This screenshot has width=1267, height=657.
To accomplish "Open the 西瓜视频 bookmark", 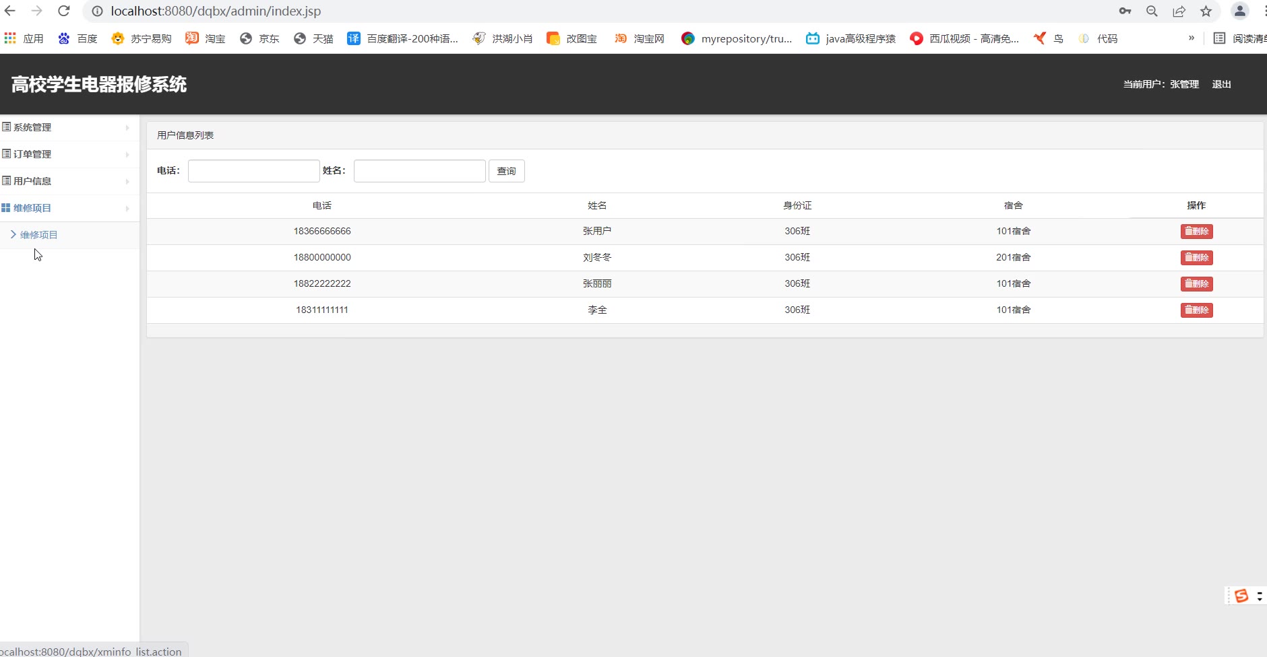I will 964,38.
